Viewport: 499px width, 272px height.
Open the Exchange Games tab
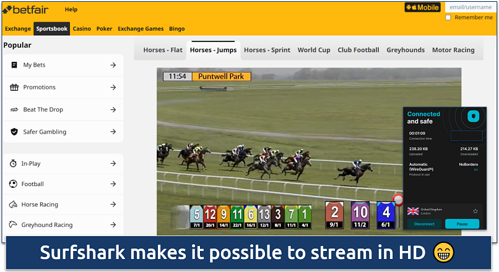click(x=141, y=28)
